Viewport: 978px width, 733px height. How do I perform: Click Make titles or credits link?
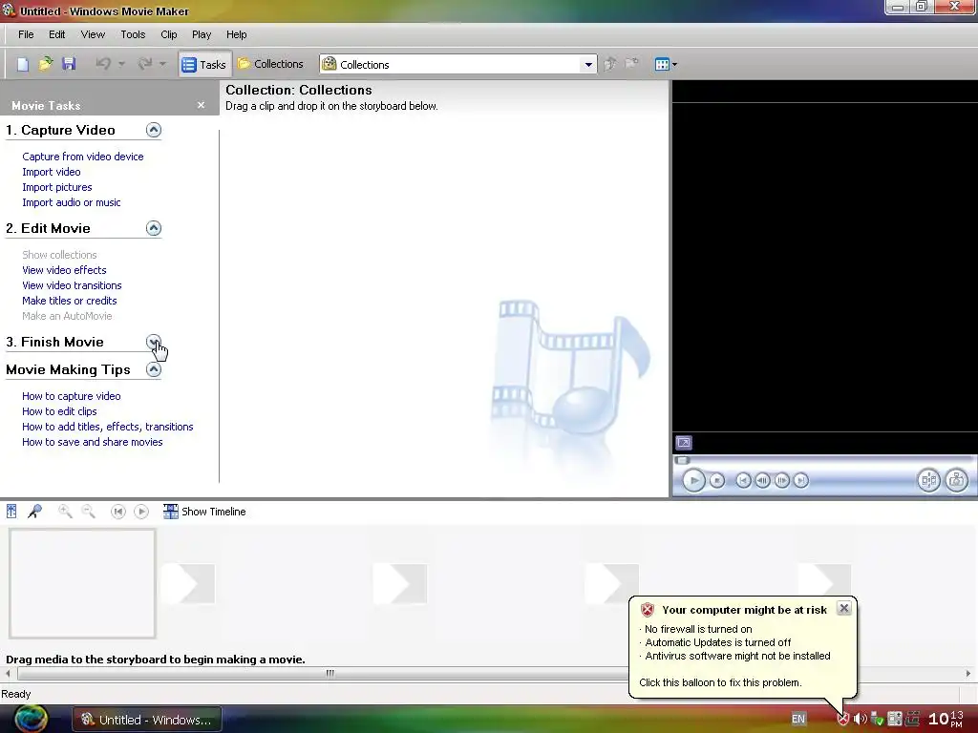pyautogui.click(x=69, y=301)
